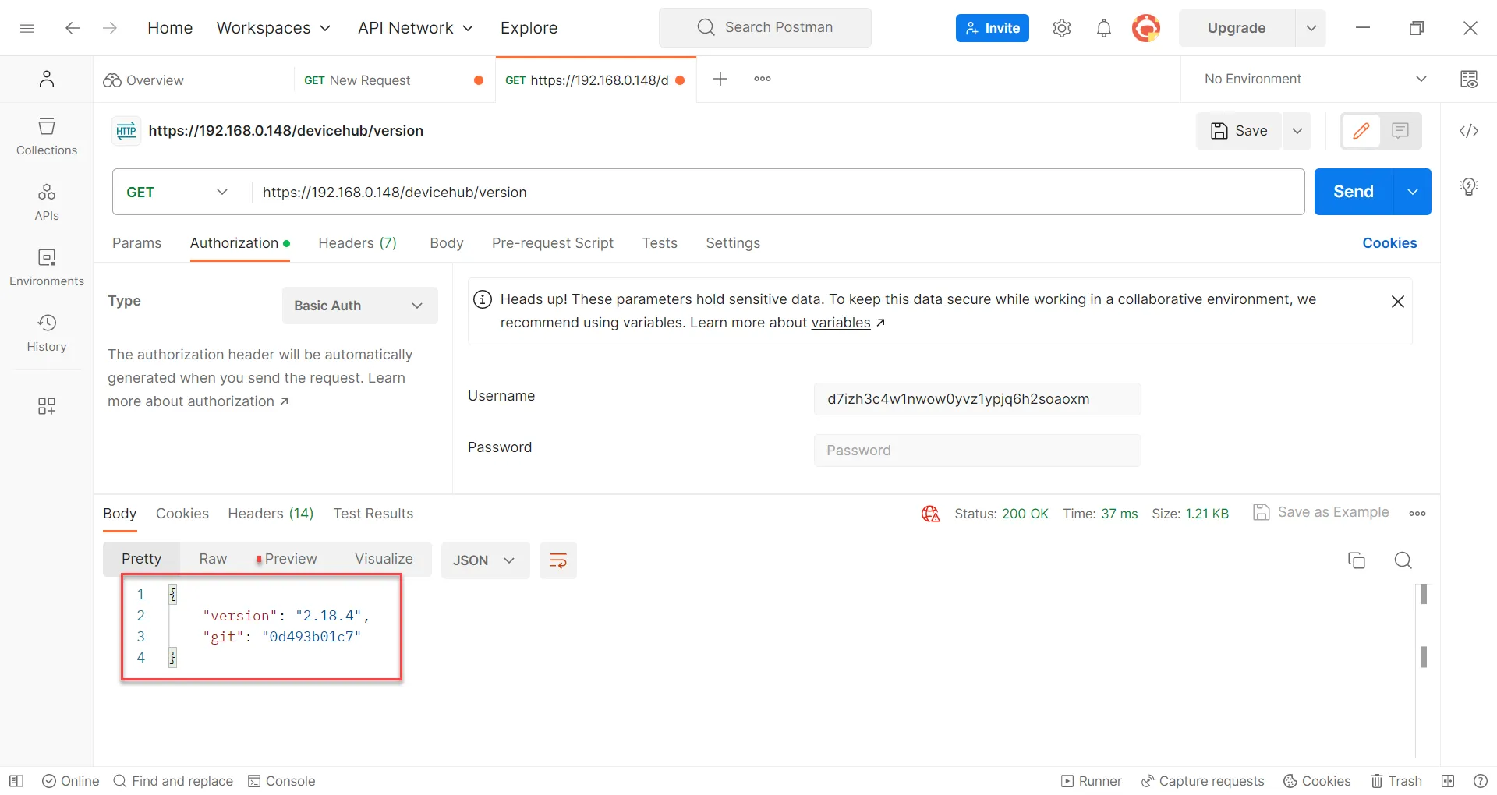
Task: Click the Send button
Action: (1354, 192)
